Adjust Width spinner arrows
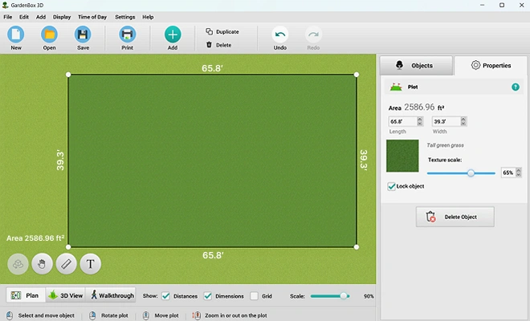 [463, 121]
